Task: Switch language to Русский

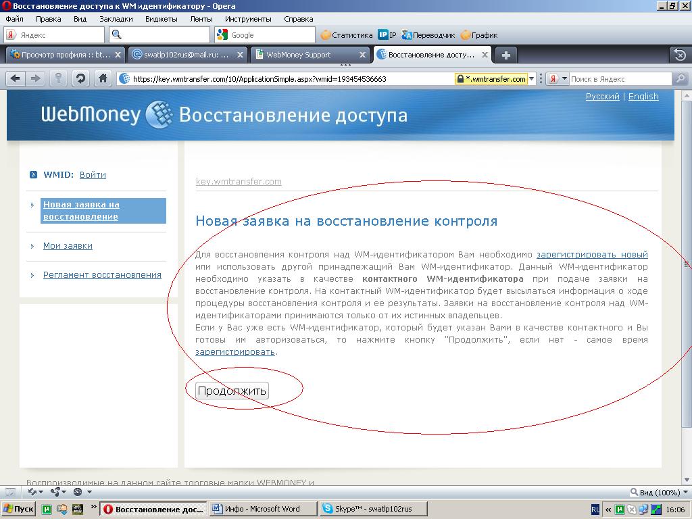Action: click(x=602, y=97)
